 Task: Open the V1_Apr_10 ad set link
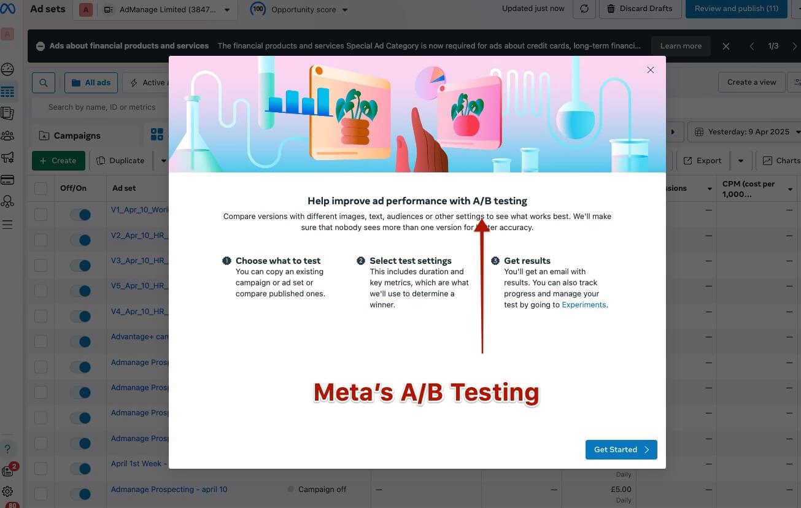(139, 210)
